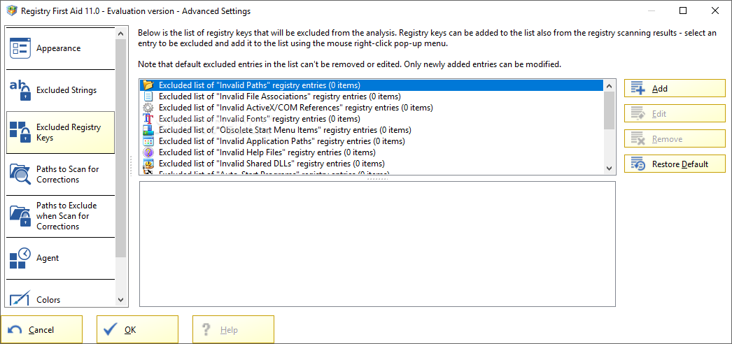The width and height of the screenshot is (732, 344).
Task: Click the empty details pane below the list
Action: (377, 244)
